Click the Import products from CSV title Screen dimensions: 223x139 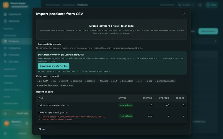coord(59,14)
